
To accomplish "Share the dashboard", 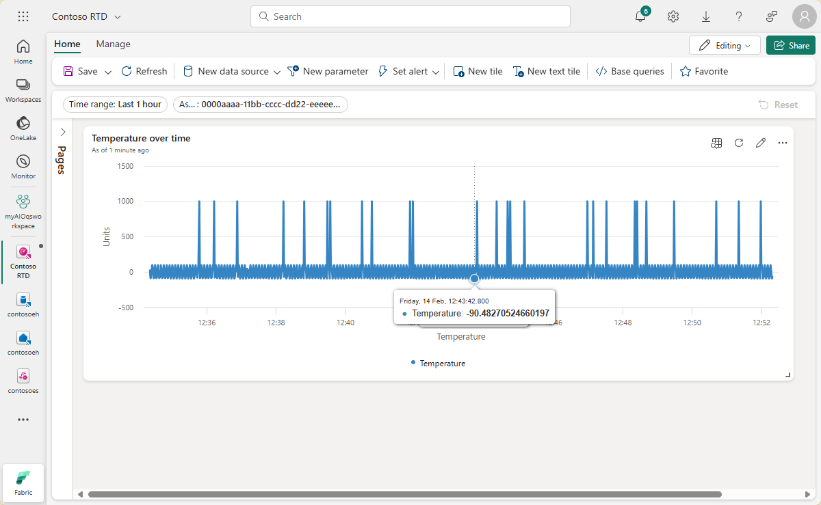I will click(790, 44).
